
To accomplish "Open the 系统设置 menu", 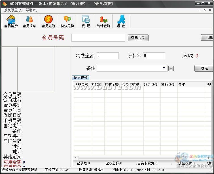I will coord(13,10).
